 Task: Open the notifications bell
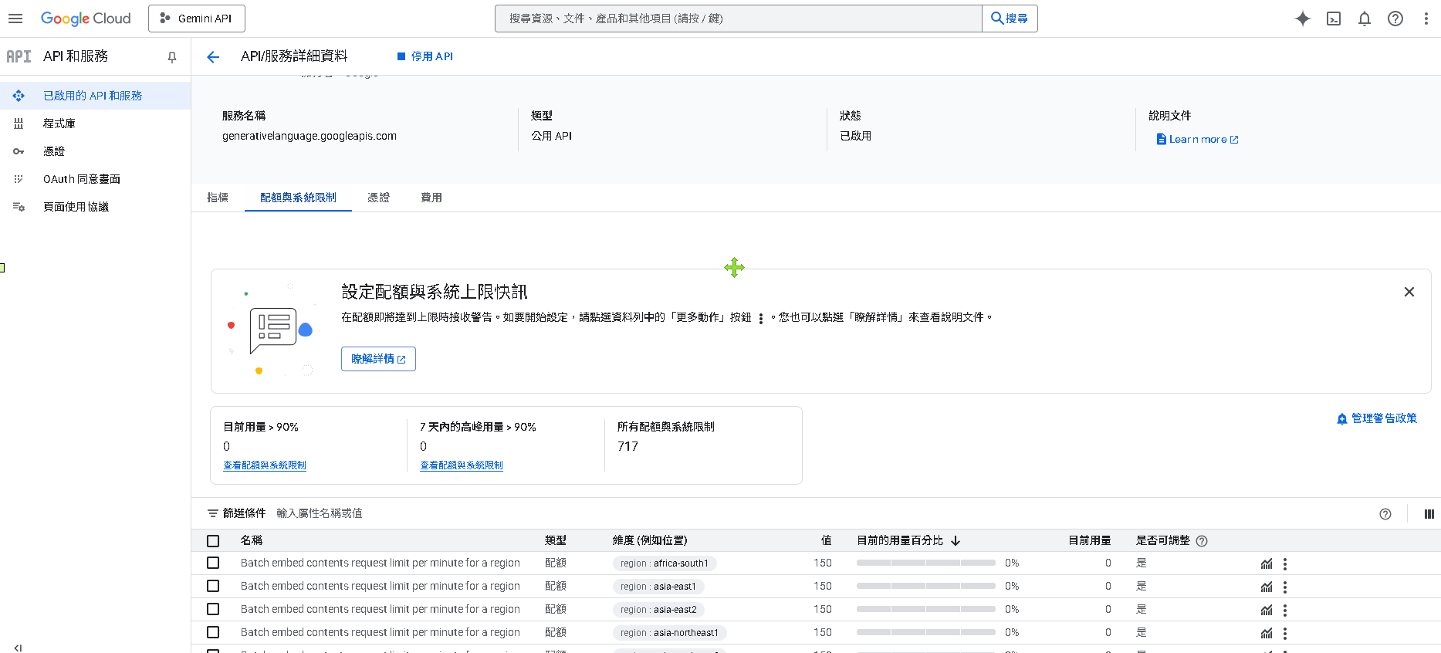1365,19
